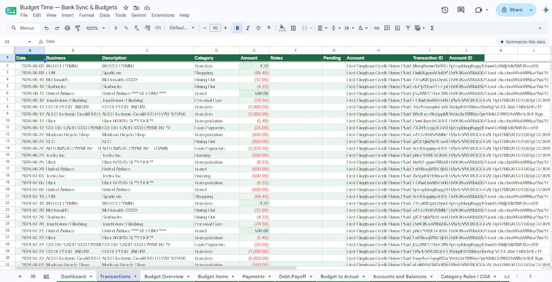
Task: Insert link icon in toolbar
Action: (x=377, y=28)
